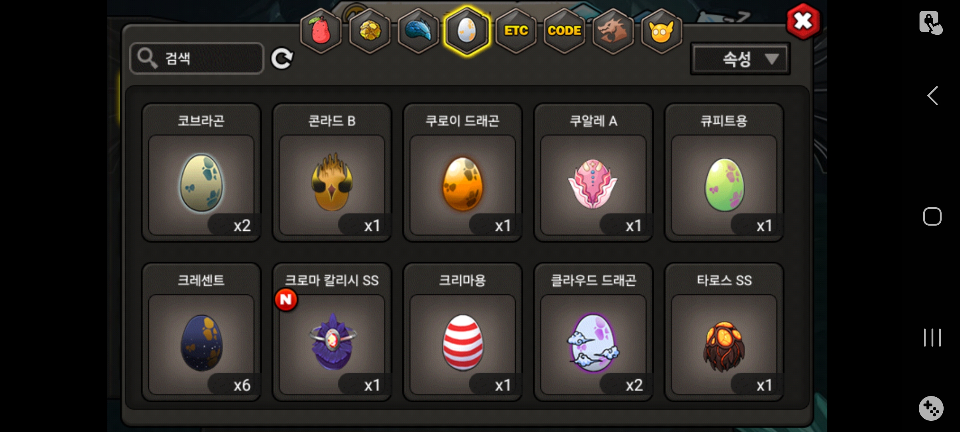
Task: Choose the 쿠알레 A egg
Action: click(x=593, y=172)
